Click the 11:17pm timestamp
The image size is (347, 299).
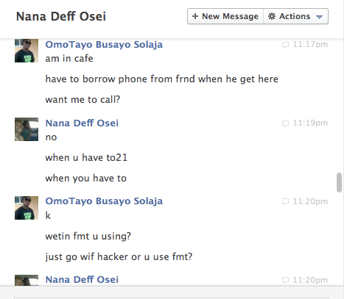pos(310,44)
